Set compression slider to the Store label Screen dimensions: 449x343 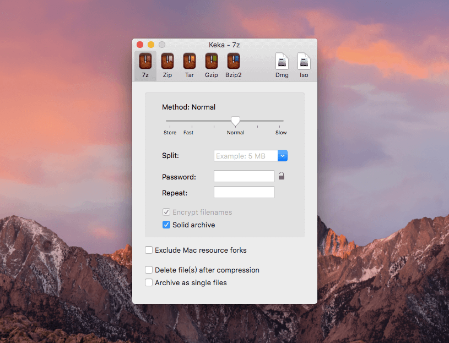[170, 133]
